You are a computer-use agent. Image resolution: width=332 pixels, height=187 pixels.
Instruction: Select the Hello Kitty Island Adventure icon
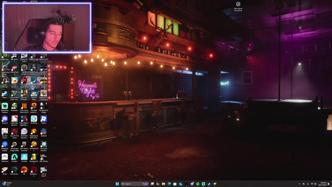pyautogui.click(x=14, y=121)
